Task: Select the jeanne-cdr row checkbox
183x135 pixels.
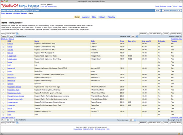Action: pyautogui.click(x=3, y=69)
